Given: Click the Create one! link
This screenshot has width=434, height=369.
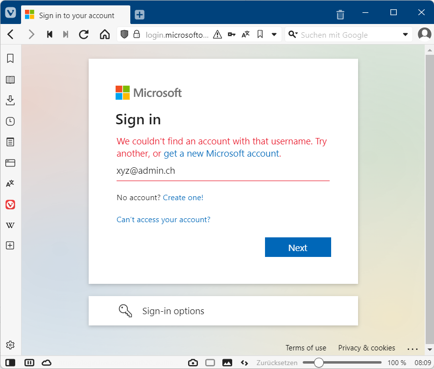Looking at the screenshot, I should (183, 198).
